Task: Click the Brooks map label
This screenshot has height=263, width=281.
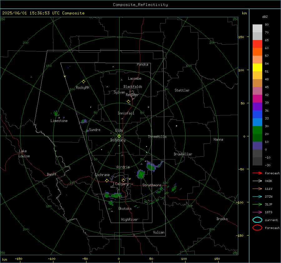Action: coord(222,219)
